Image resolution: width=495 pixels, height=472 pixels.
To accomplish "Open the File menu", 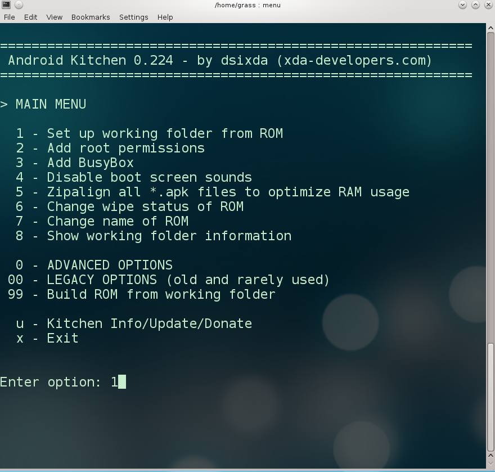I will (10, 17).
